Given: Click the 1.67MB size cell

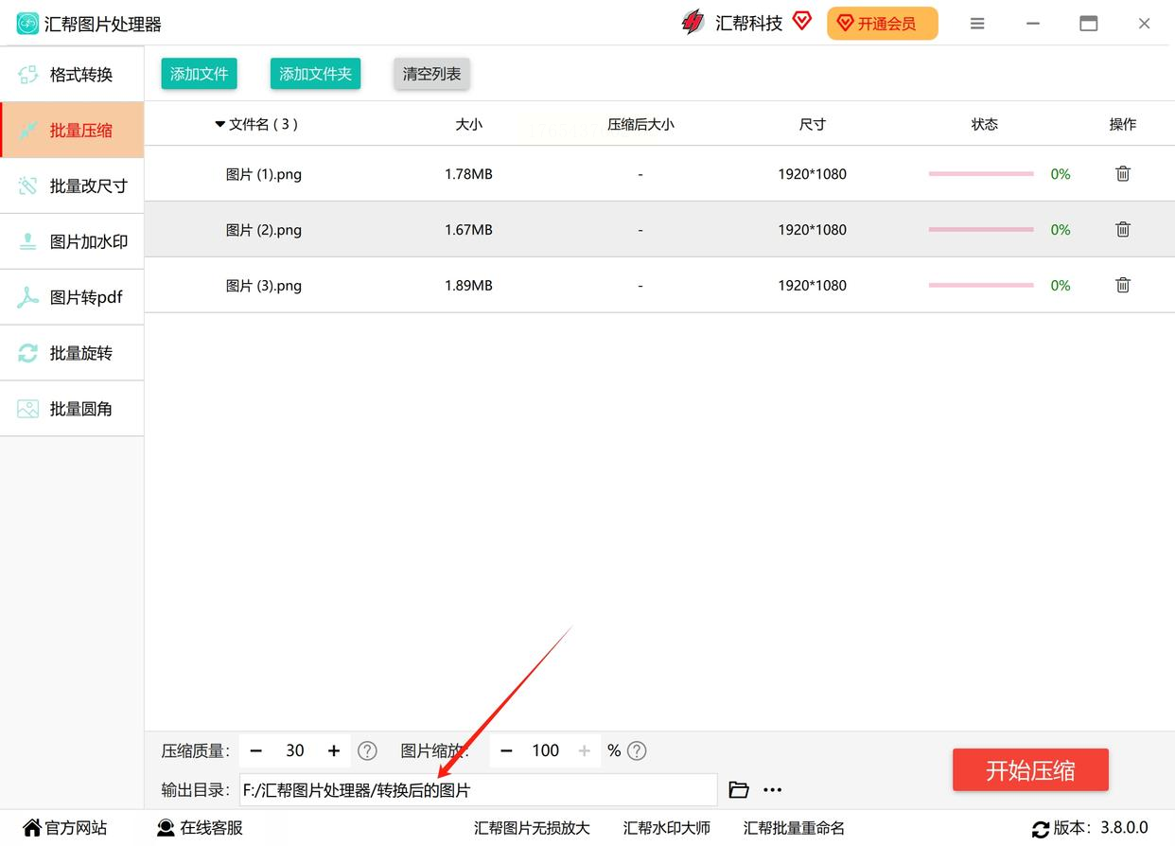Looking at the screenshot, I should point(468,230).
